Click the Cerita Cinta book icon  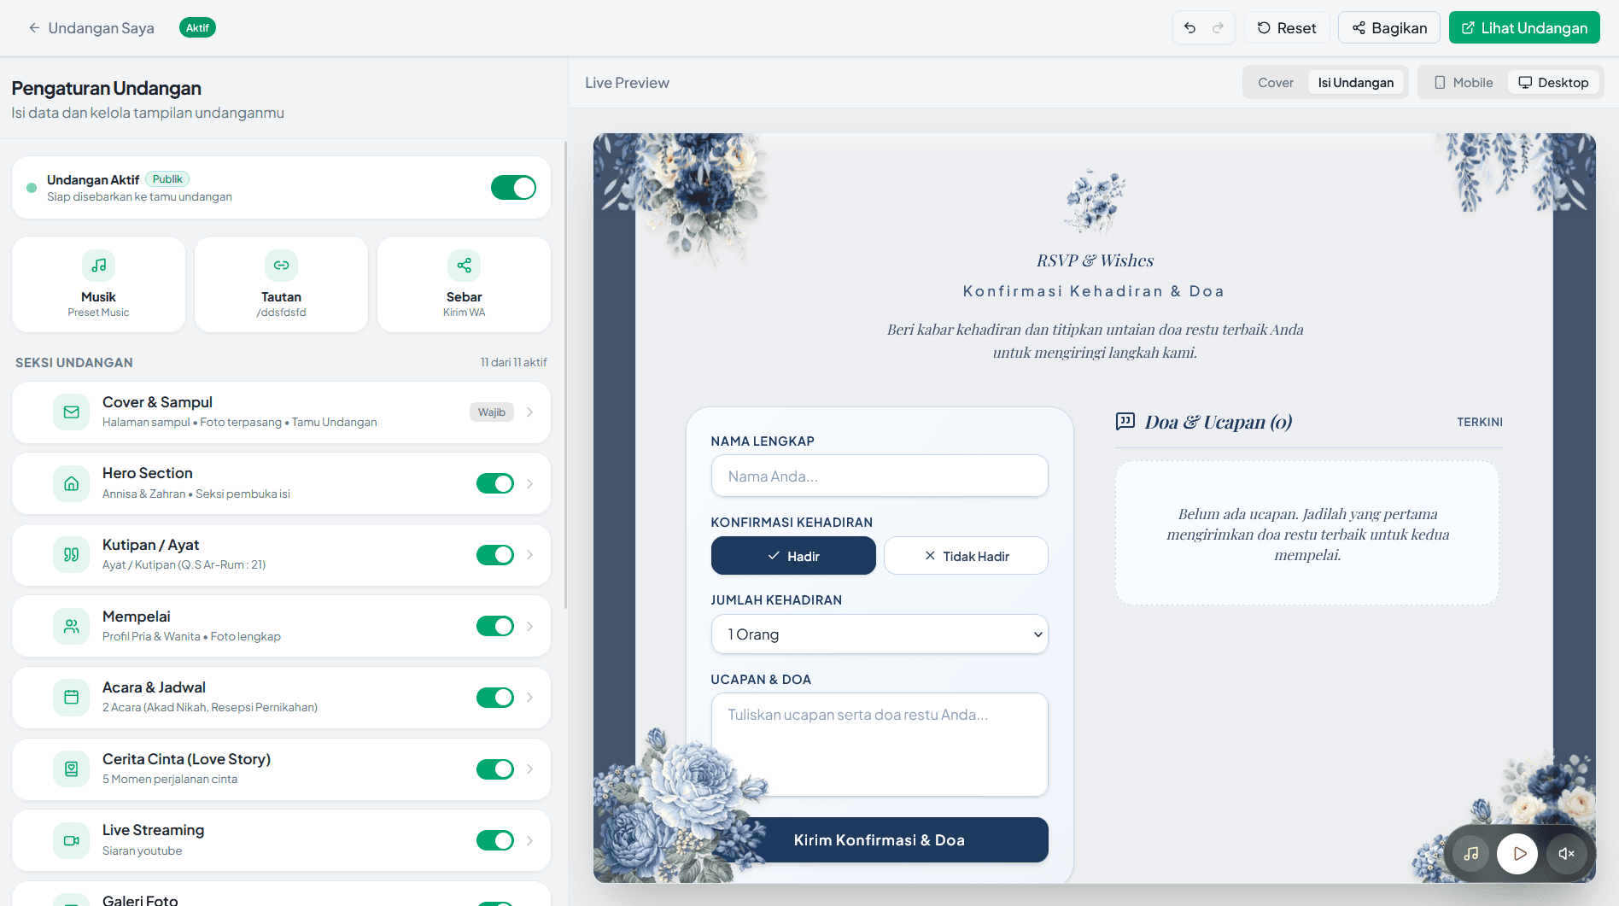pyautogui.click(x=71, y=769)
